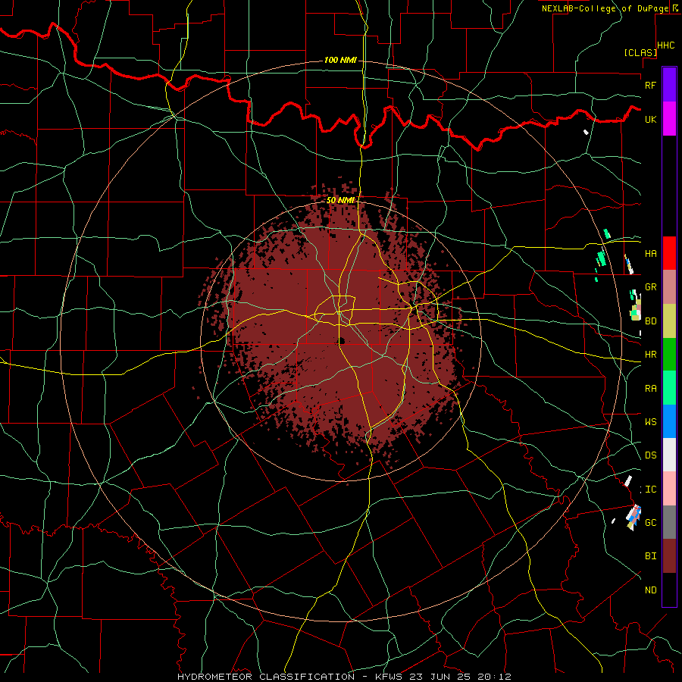
Task: Click the [CLAS] units label
Action: (640, 52)
